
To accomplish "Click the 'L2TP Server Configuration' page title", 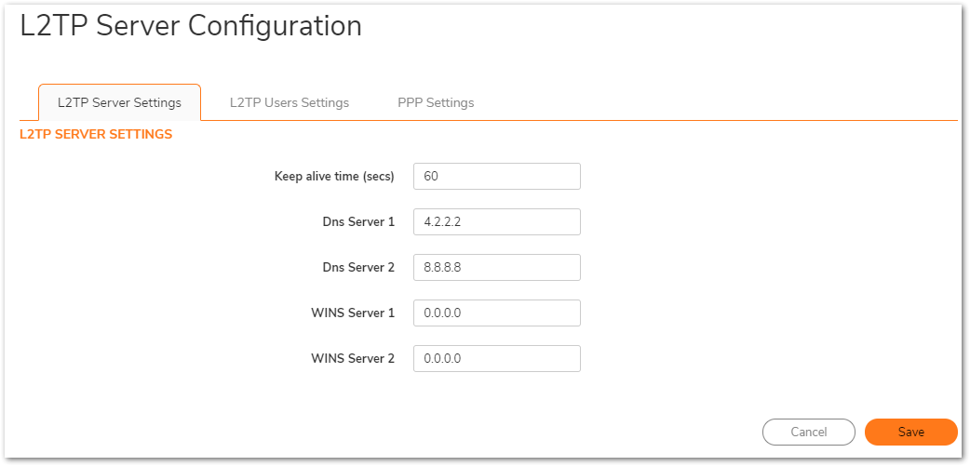I will 191,26.
